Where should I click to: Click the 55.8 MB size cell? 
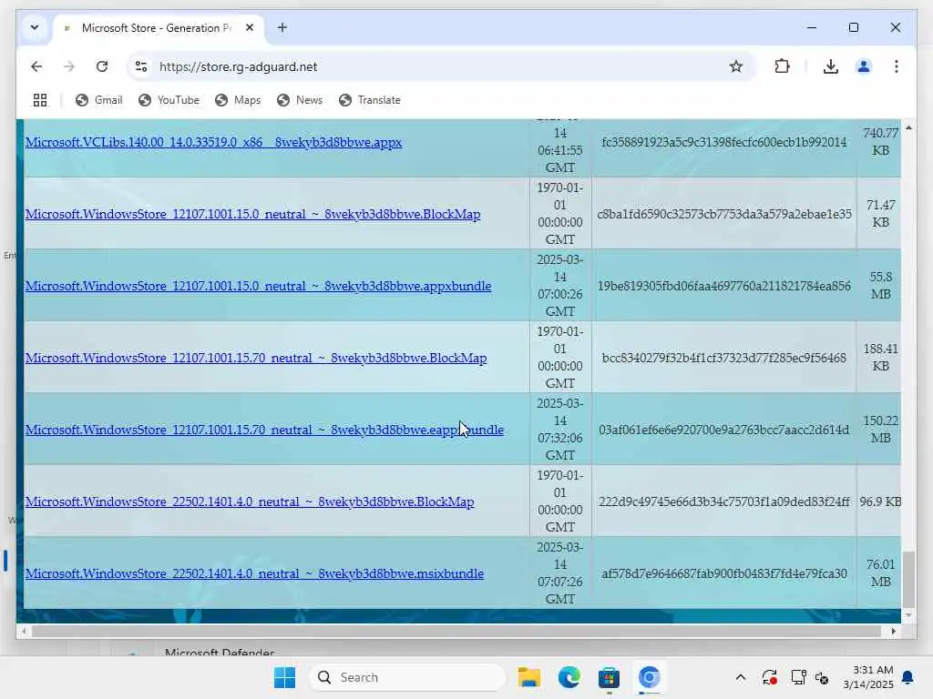pos(881,285)
